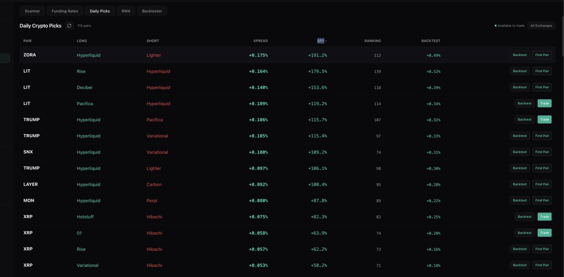Select the SNX pair name

[x=28, y=152]
